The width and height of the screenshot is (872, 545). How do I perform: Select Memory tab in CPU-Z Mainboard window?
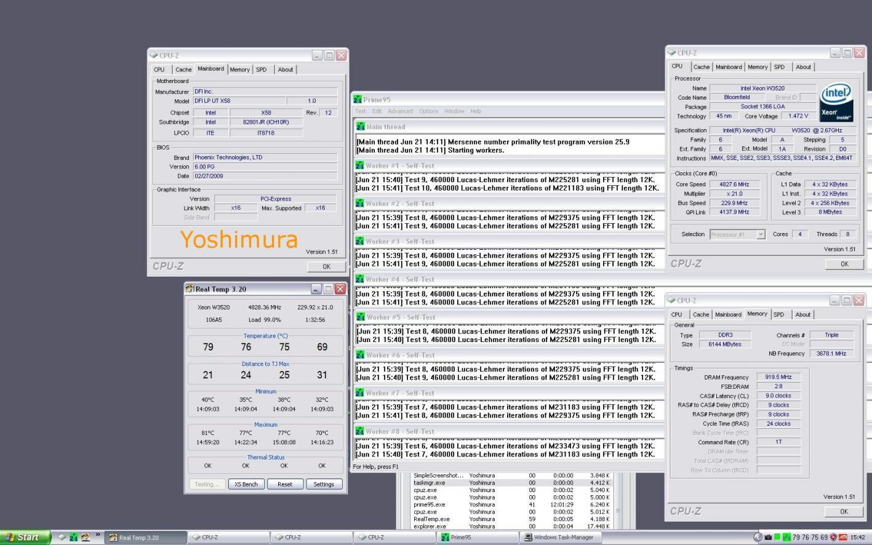click(x=240, y=70)
